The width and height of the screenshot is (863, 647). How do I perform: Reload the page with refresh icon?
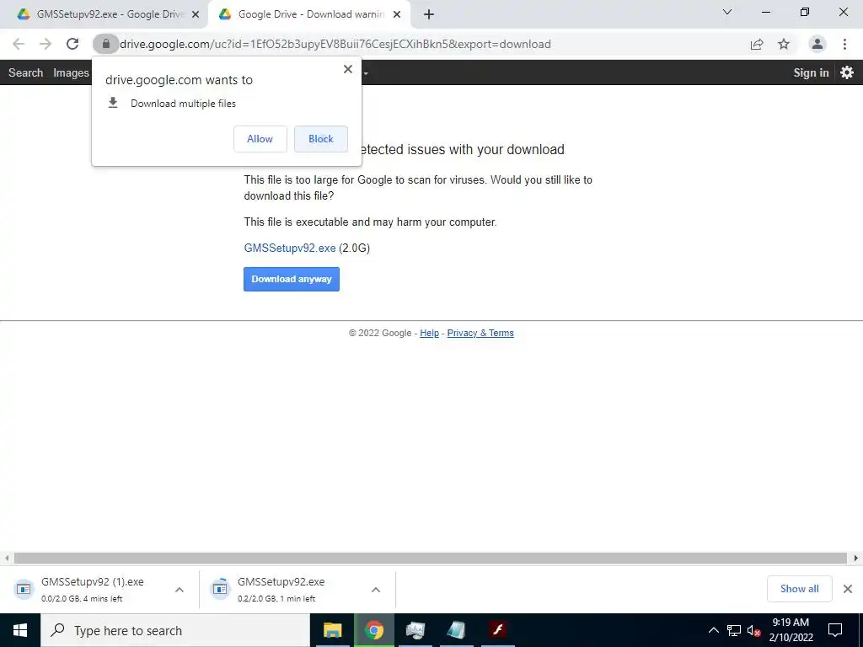(72, 44)
